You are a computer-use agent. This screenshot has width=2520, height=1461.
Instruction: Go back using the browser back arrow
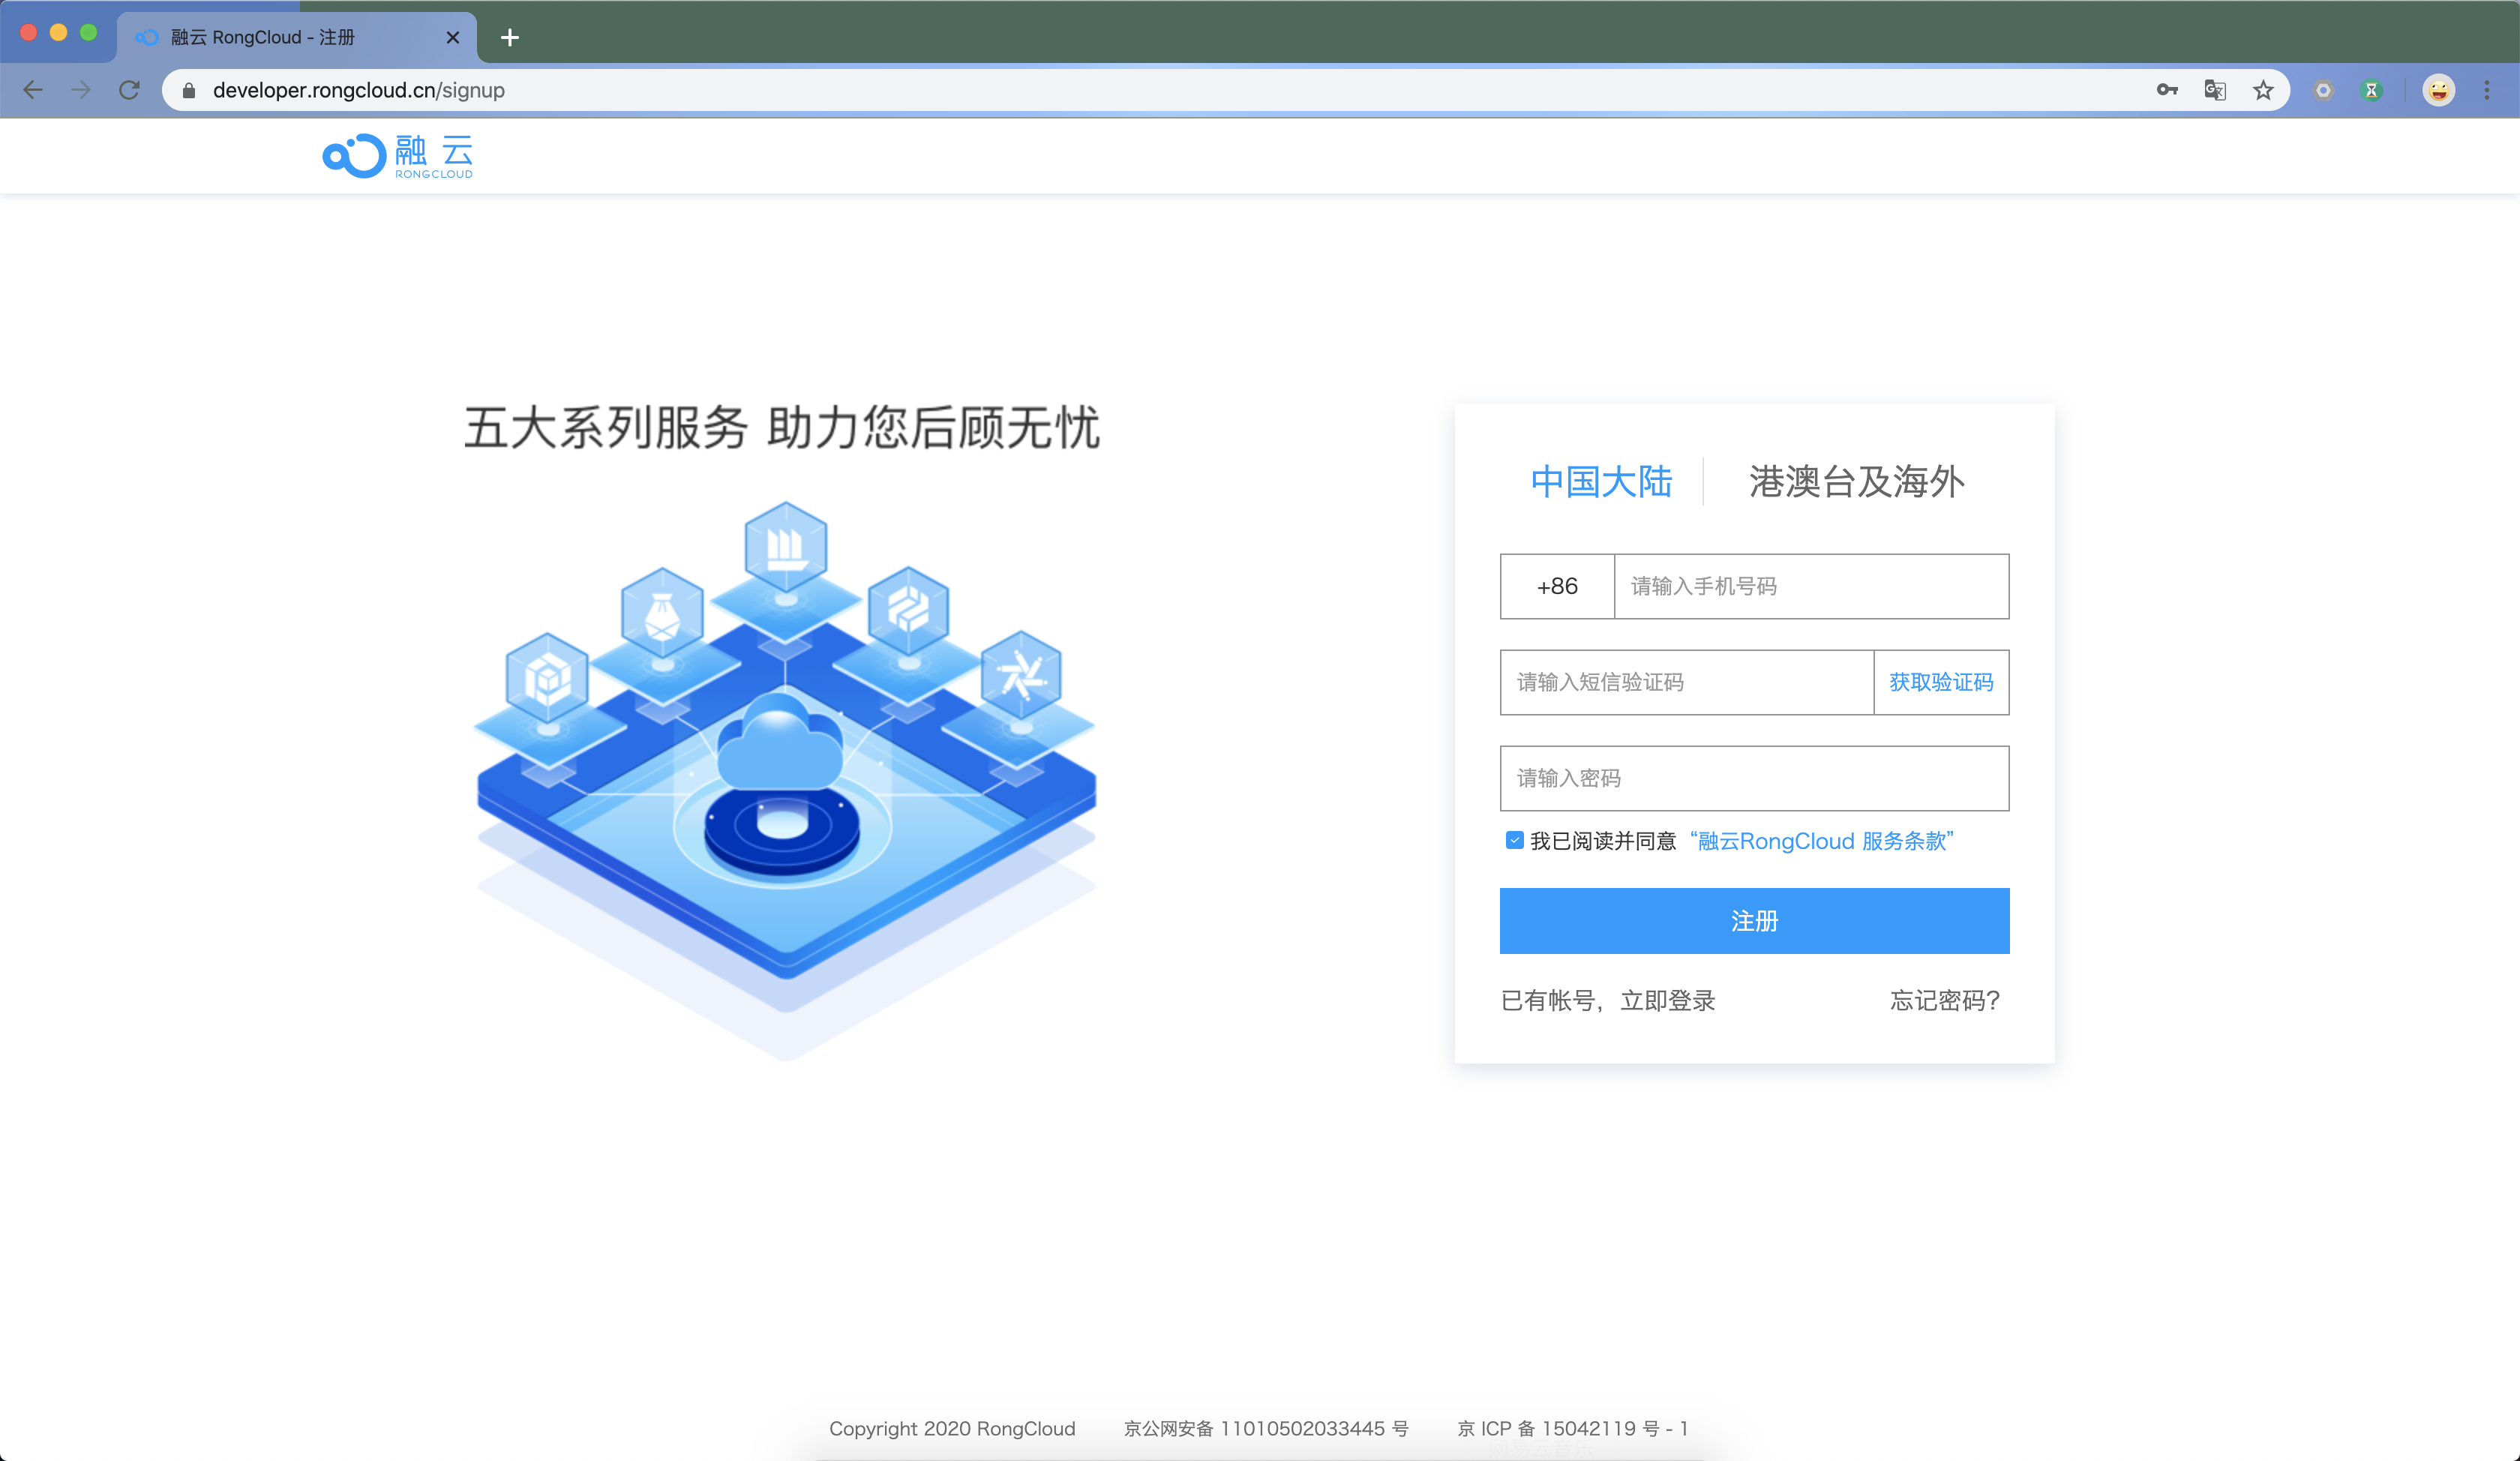(33, 90)
